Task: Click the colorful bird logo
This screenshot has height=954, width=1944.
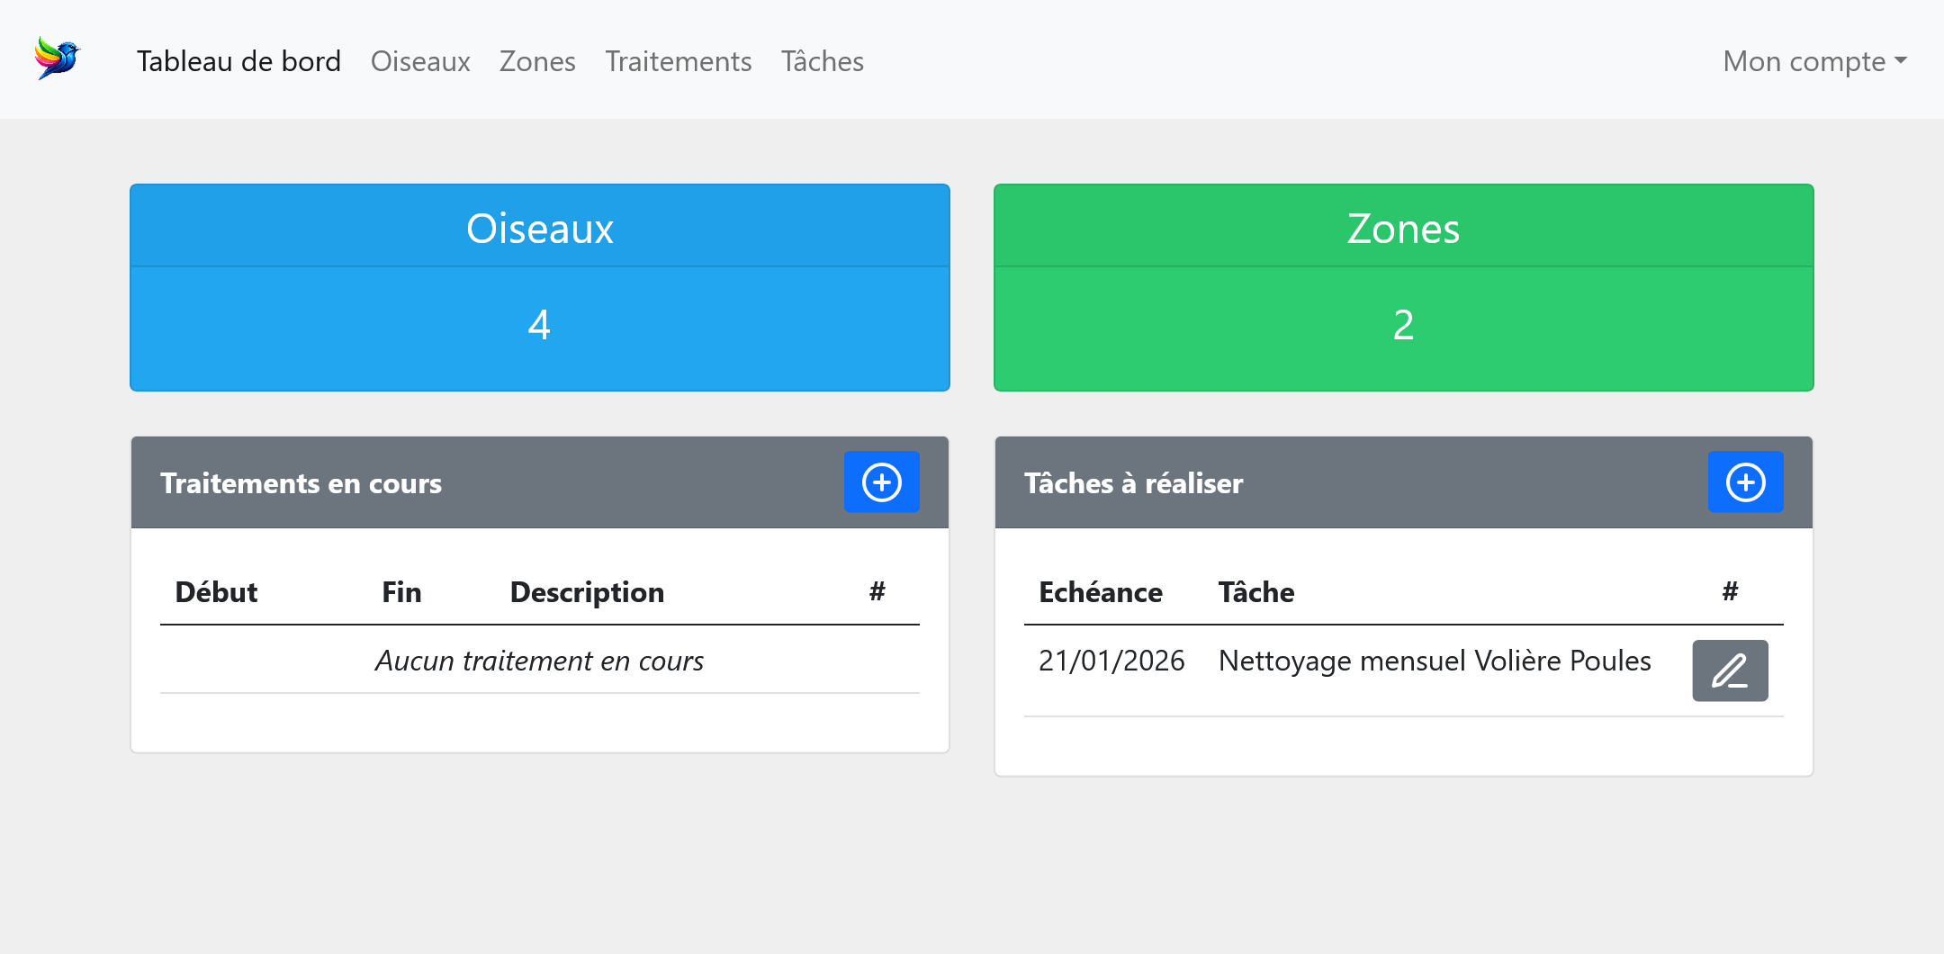Action: tap(58, 58)
